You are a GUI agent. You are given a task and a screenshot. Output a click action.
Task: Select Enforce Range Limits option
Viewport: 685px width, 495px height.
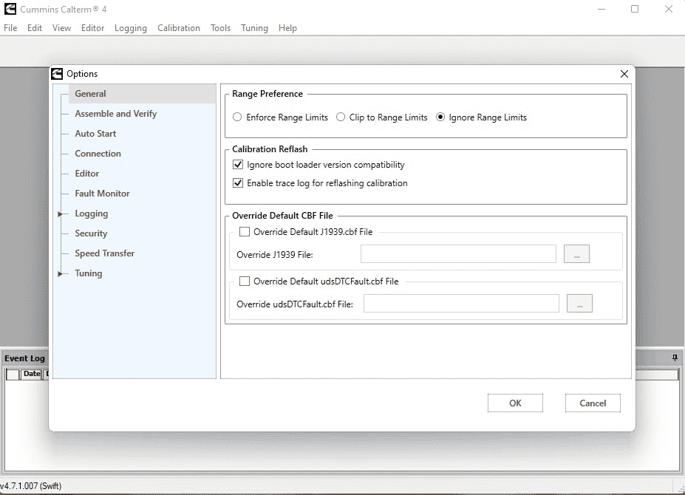point(237,117)
